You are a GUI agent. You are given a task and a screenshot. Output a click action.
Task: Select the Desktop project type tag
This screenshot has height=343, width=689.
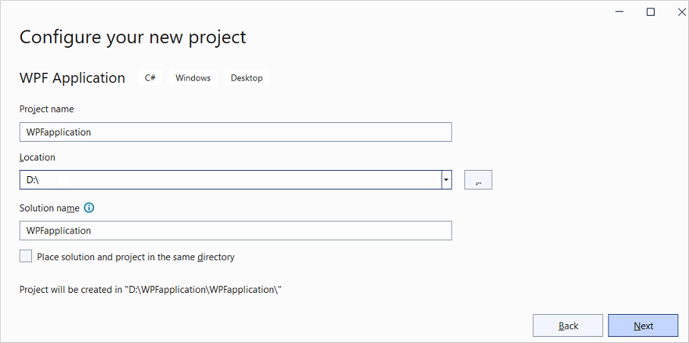click(x=247, y=78)
